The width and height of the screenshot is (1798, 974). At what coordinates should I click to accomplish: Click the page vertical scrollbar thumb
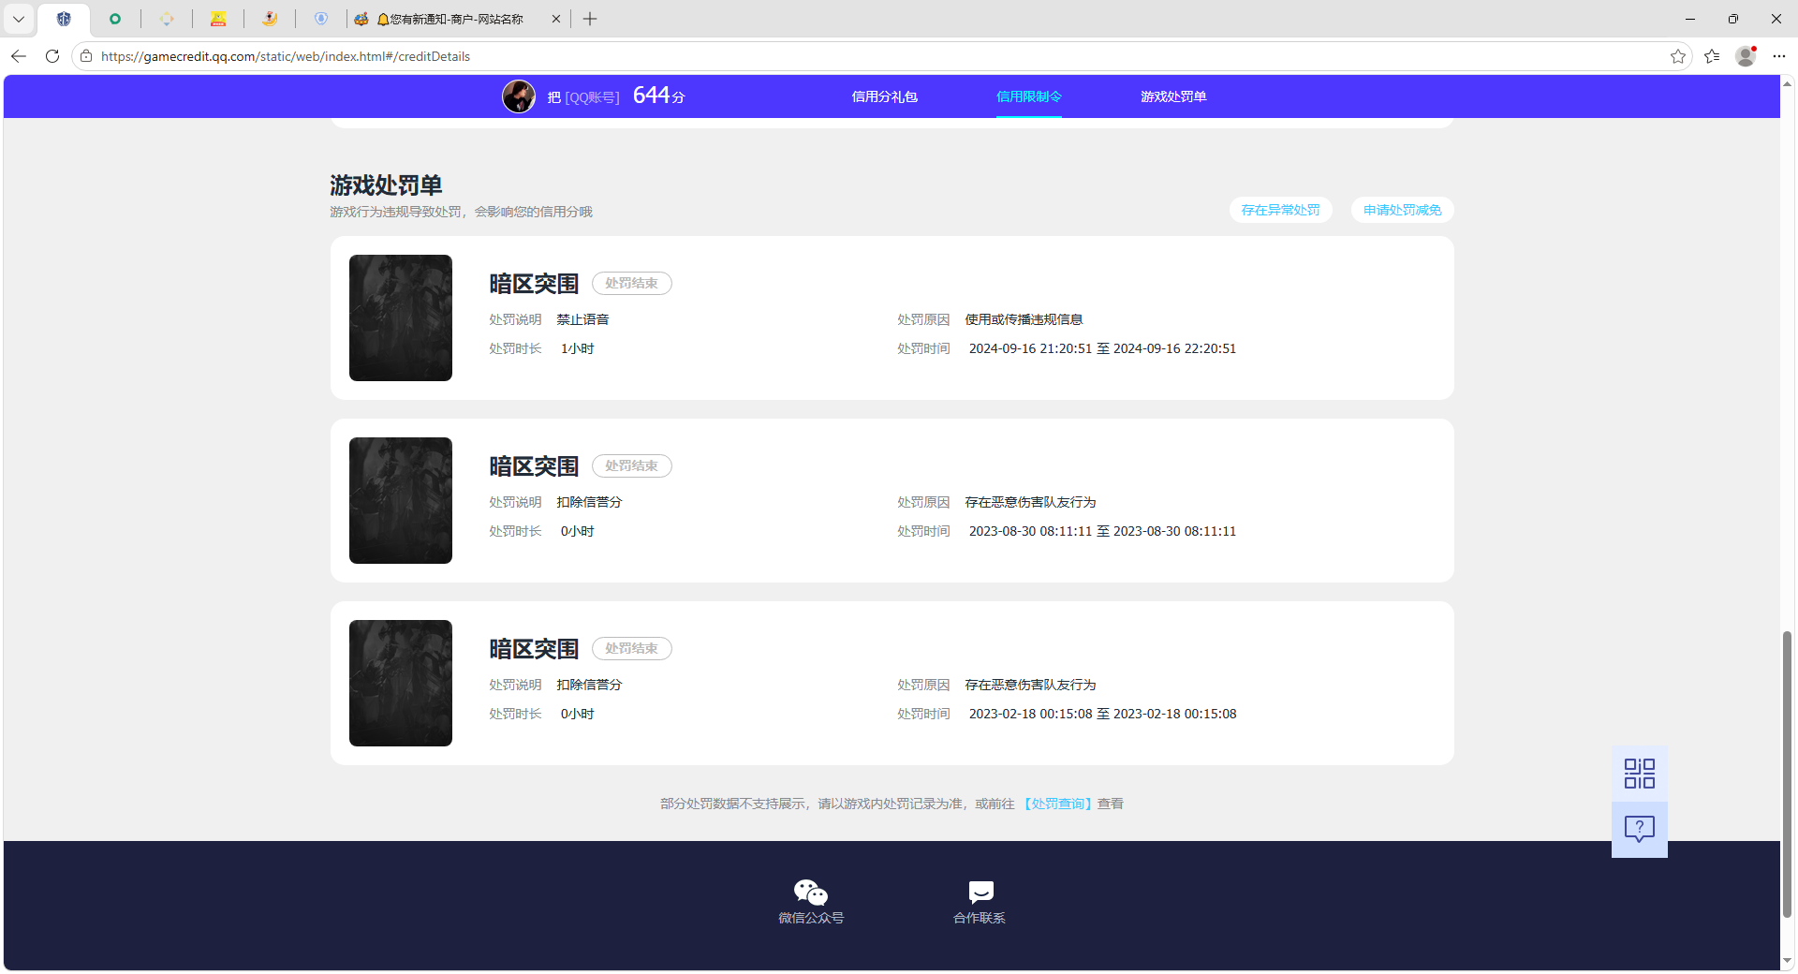pos(1787,775)
